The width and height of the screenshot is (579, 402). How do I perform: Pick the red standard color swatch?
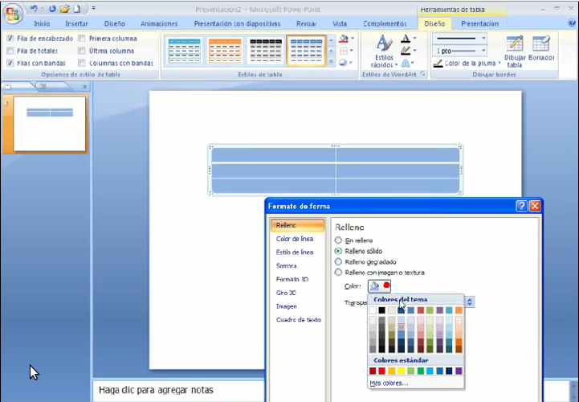(x=382, y=371)
